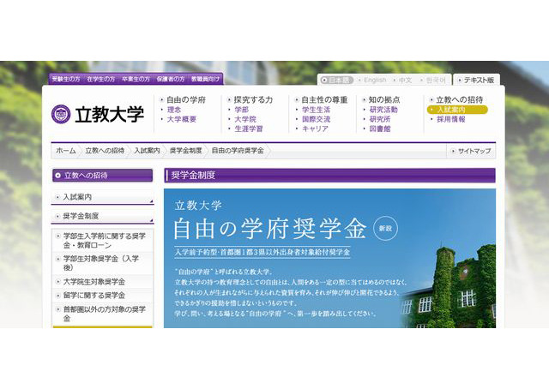This screenshot has width=549, height=365.
Task: Open the 受験生の方 top tab
Action: point(66,80)
